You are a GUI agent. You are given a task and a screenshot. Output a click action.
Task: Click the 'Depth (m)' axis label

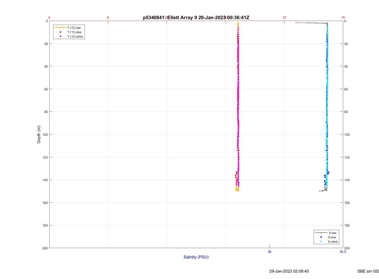[39, 135]
